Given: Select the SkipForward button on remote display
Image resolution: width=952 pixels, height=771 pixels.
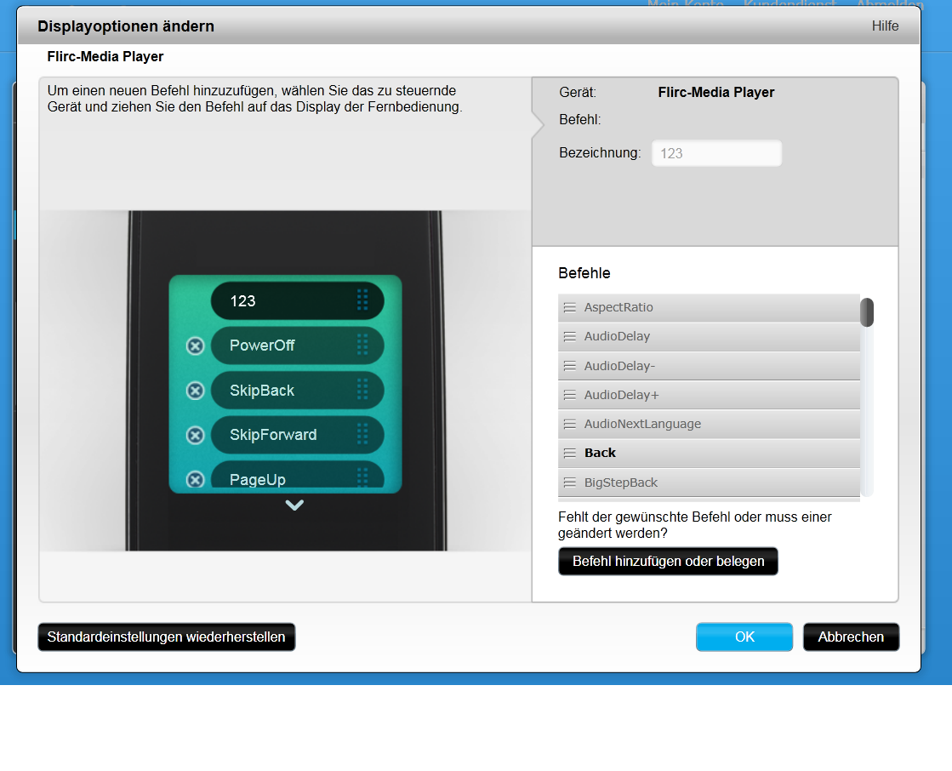Looking at the screenshot, I should [x=298, y=435].
